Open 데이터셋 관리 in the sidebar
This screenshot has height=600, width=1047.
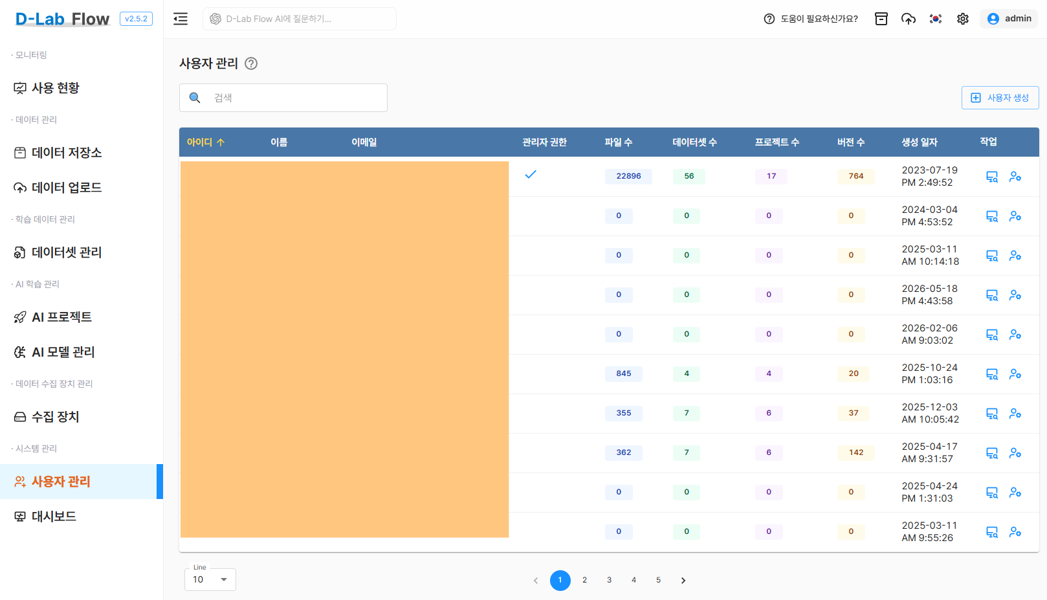point(82,252)
